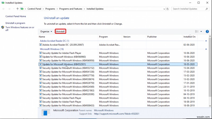212x119 pixels.
Task: Click the icon of the KB4524569 update
Action: (x=41, y=87)
